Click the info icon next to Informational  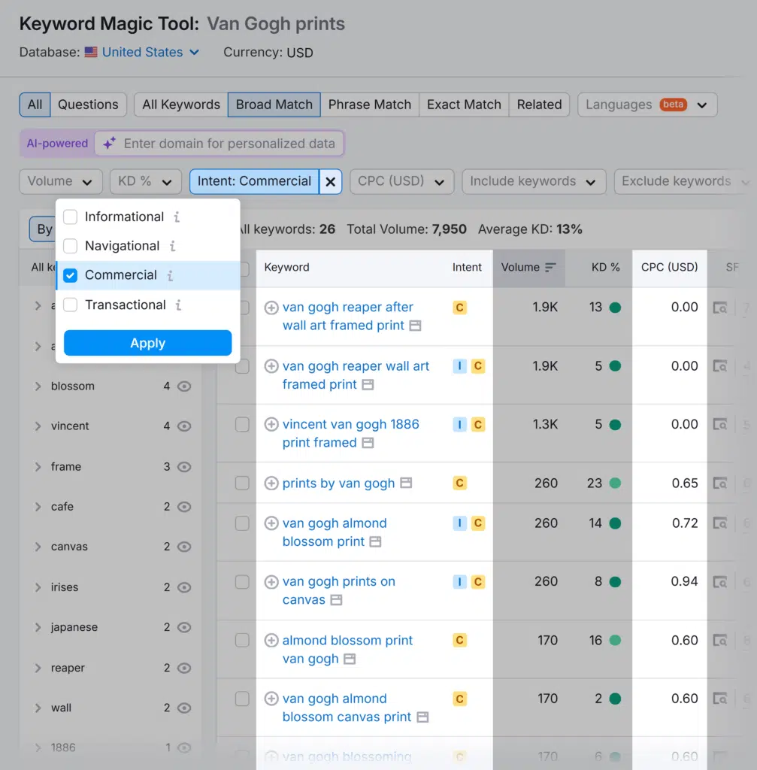(177, 217)
